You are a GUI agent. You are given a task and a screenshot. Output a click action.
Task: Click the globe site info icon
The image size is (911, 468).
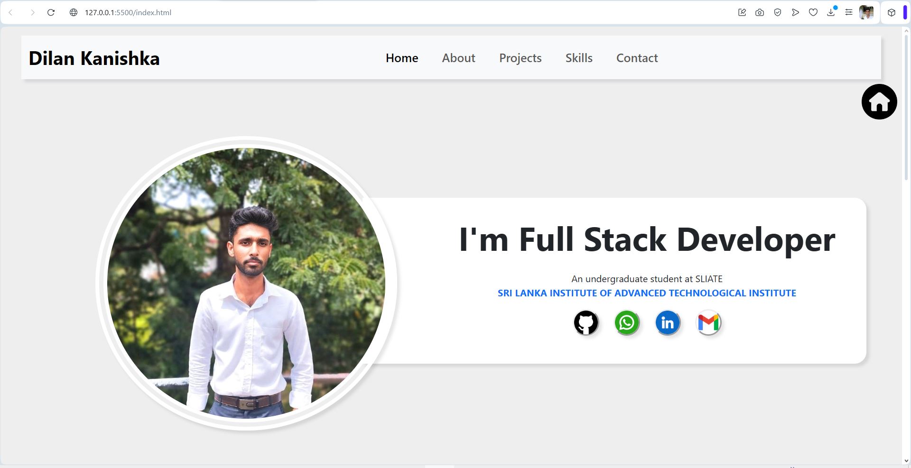(x=74, y=12)
